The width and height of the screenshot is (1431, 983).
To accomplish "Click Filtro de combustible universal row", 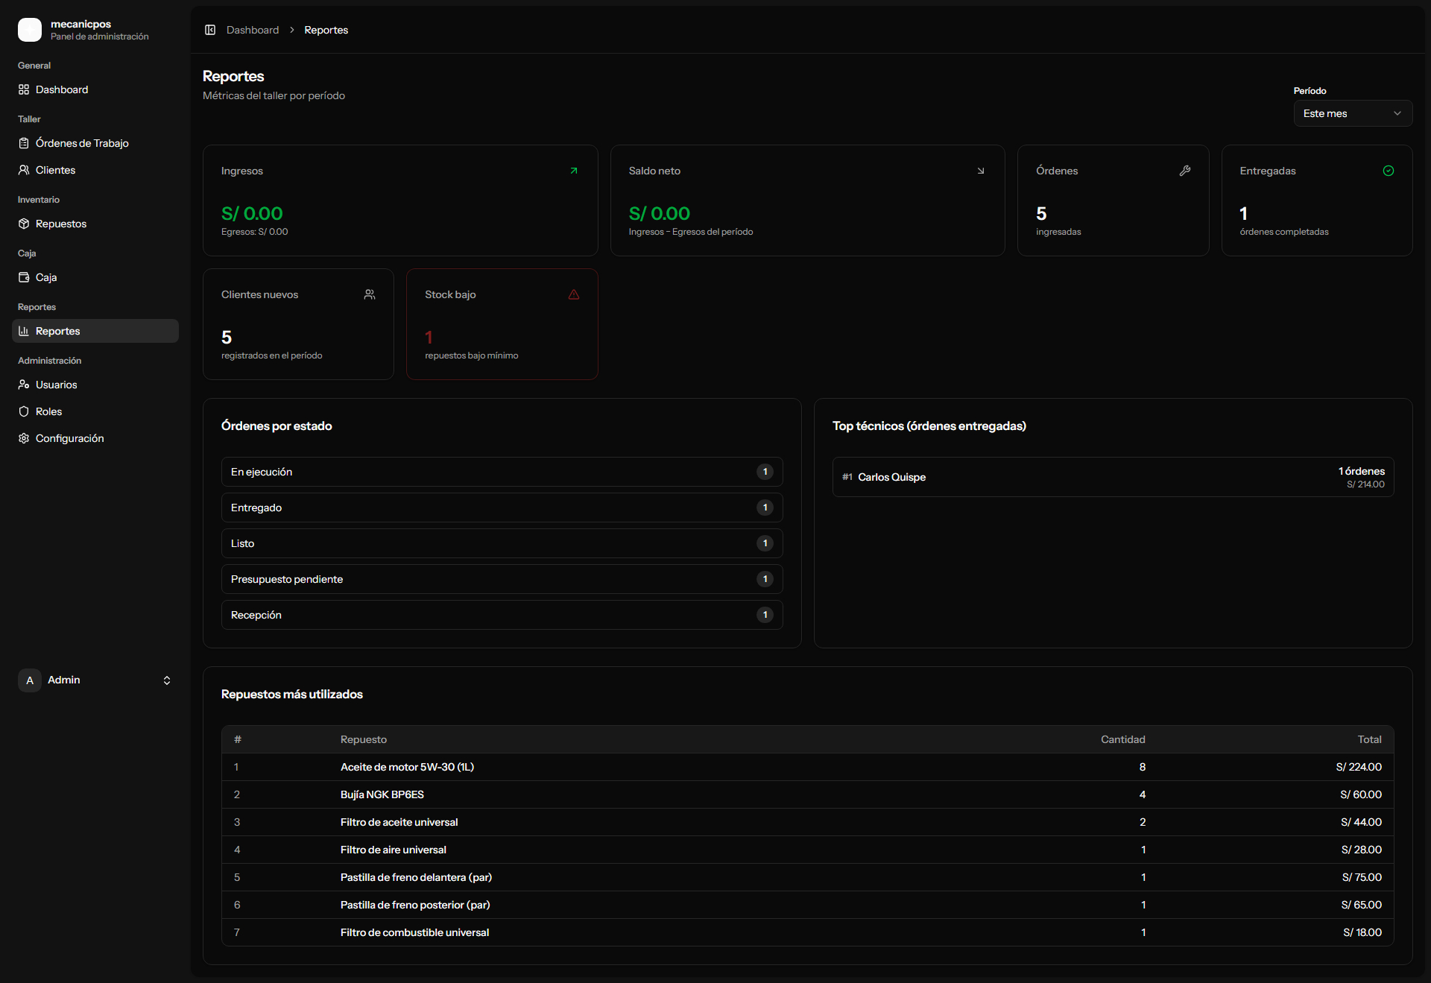I will 807,932.
